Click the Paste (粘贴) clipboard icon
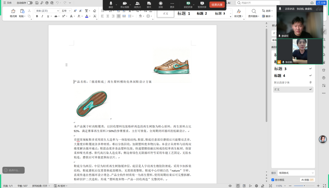Image resolution: width=329 pixels, height=188 pixels. click(22, 11)
